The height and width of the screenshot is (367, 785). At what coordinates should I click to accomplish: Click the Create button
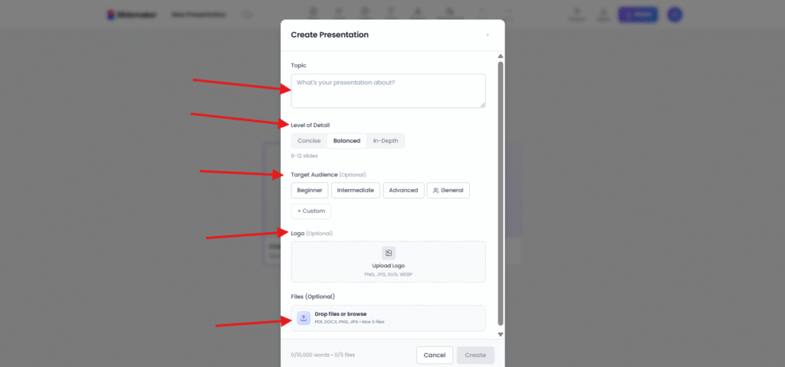(x=475, y=355)
